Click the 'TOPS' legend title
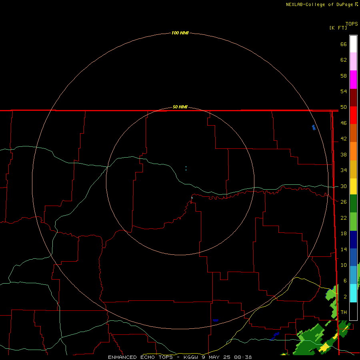 [352, 24]
